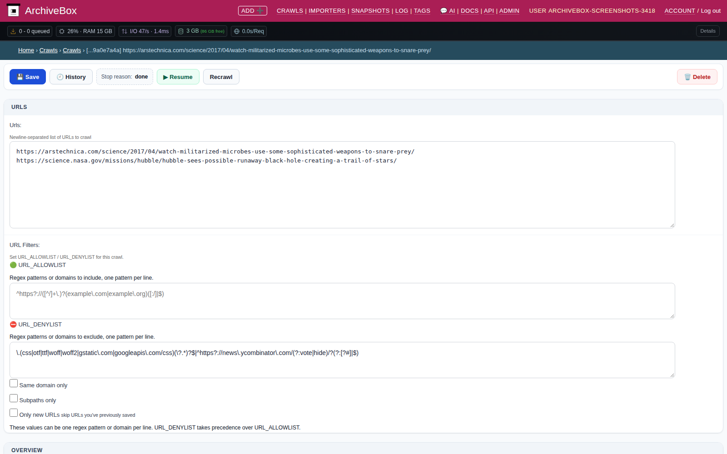727x454 pixels.
Task: Expand the Details status panel
Action: click(707, 31)
